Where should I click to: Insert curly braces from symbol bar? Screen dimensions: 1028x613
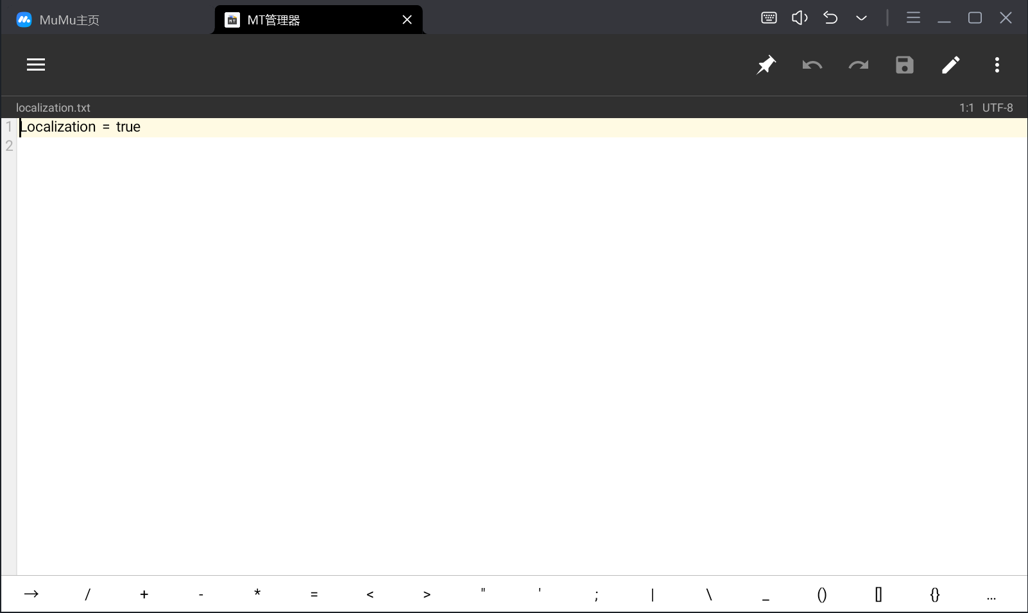click(935, 594)
